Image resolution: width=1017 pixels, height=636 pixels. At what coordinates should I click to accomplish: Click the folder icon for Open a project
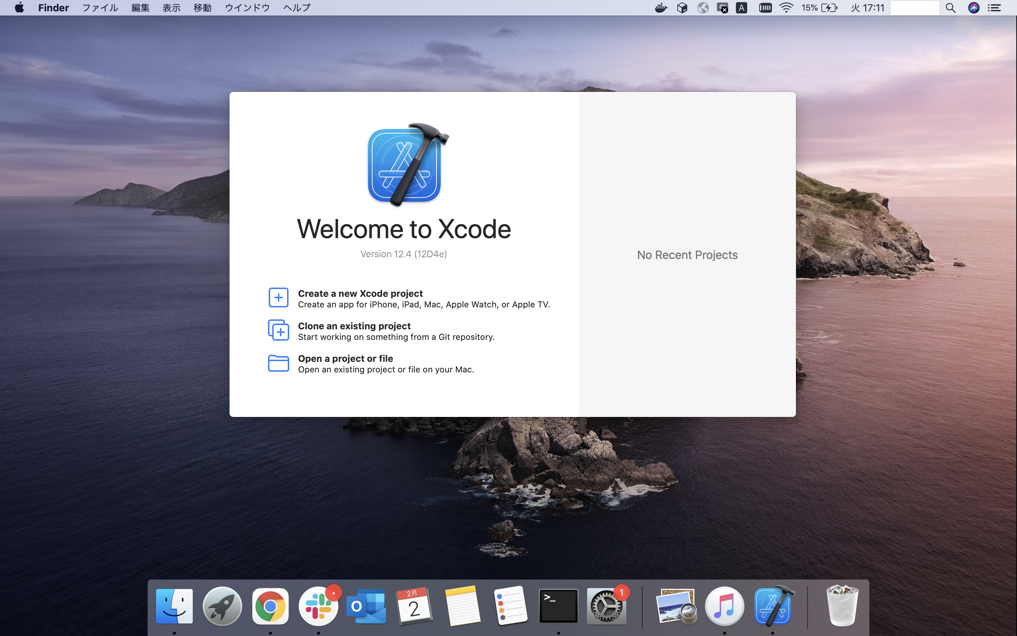pos(278,363)
